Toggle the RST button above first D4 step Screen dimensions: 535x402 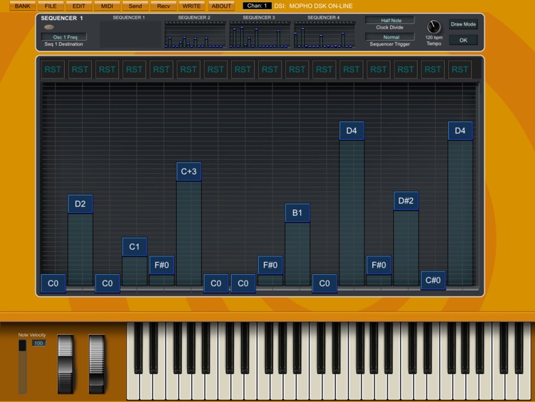click(x=351, y=70)
